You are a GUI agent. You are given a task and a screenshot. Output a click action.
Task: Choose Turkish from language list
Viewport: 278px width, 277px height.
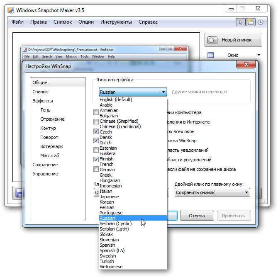[x=133, y=261]
